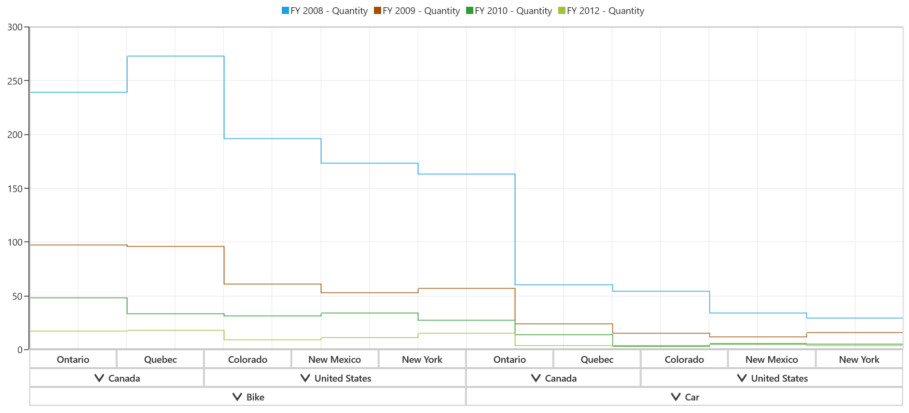Click the brown FY 2009 legend icon
The image size is (909, 413).
pos(377,11)
